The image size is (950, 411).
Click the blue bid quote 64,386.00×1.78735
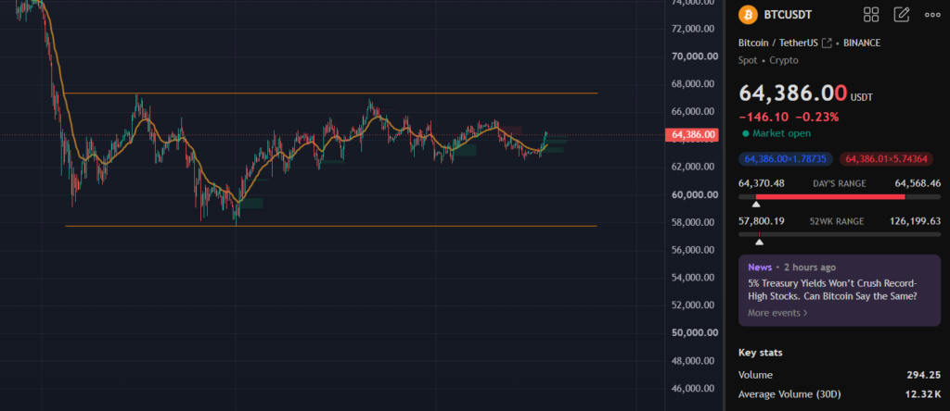coord(786,159)
